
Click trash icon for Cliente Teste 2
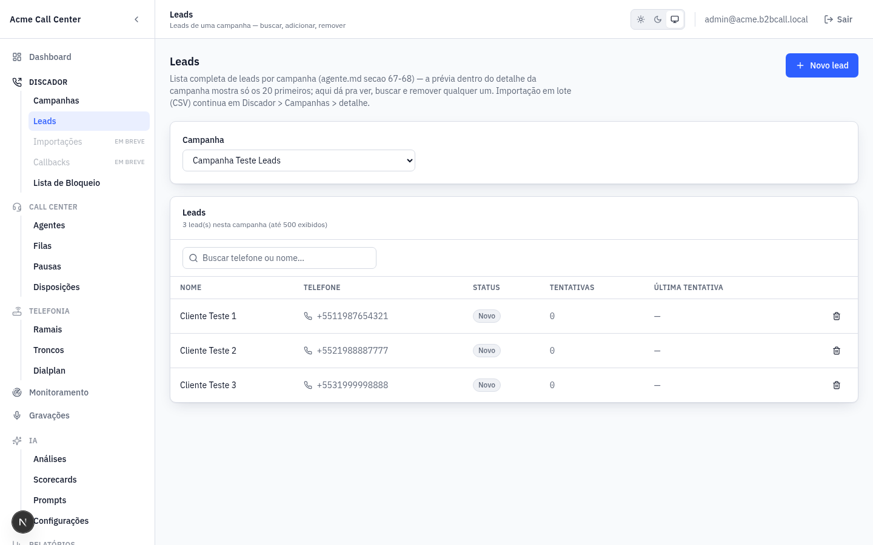pyautogui.click(x=837, y=351)
